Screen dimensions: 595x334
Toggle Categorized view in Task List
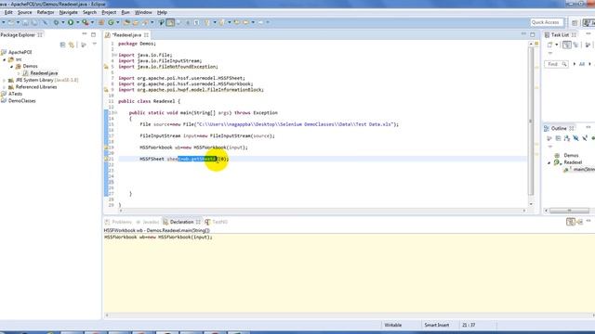pos(567,45)
